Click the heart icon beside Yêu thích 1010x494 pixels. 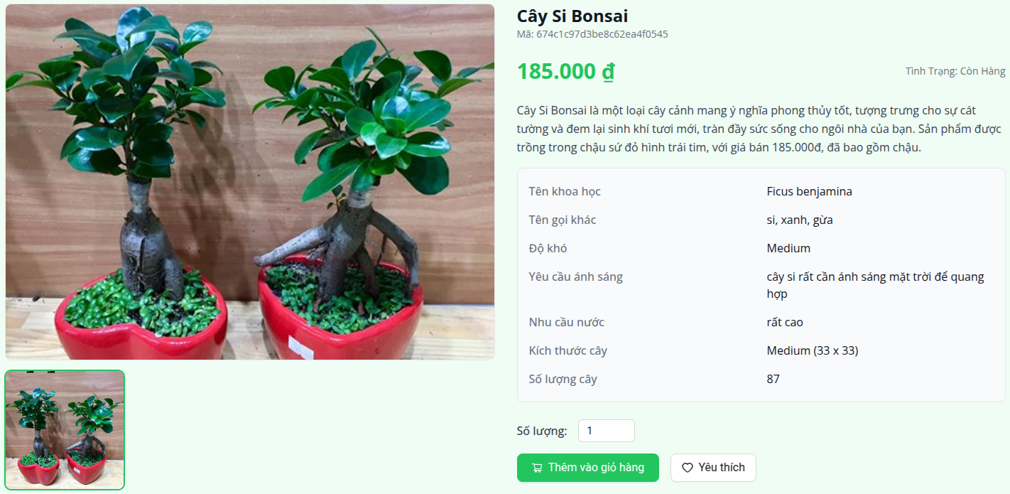(x=687, y=468)
